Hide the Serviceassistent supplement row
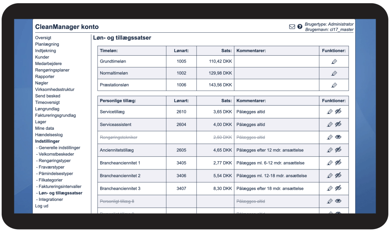390x232 pixels. 338,124
